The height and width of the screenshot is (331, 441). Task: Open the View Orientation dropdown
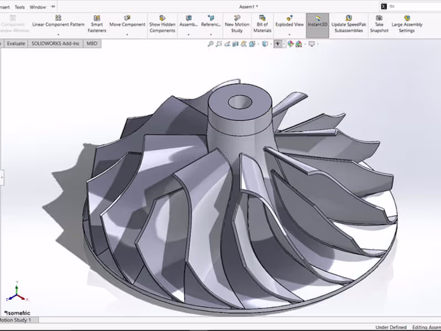[x=257, y=44]
